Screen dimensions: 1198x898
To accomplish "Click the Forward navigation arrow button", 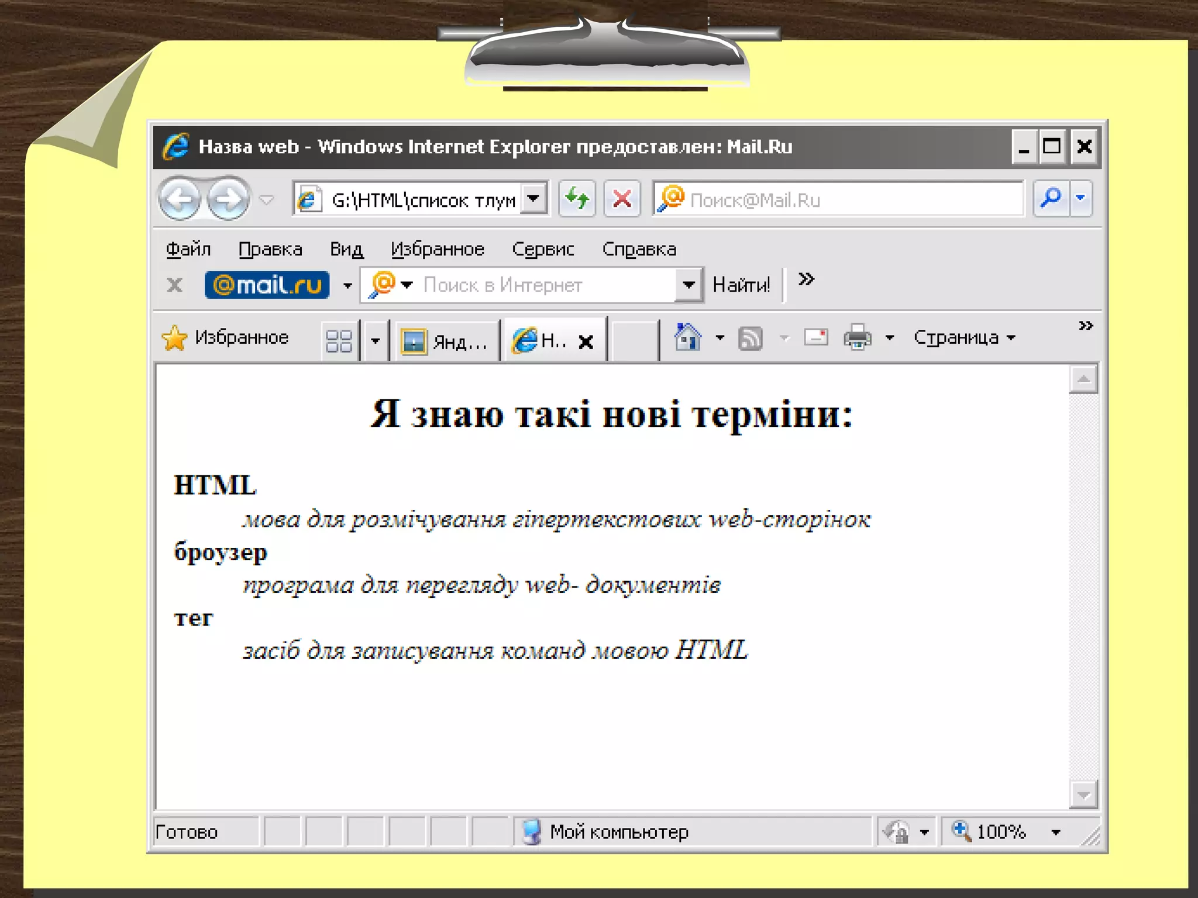I will pos(228,199).
